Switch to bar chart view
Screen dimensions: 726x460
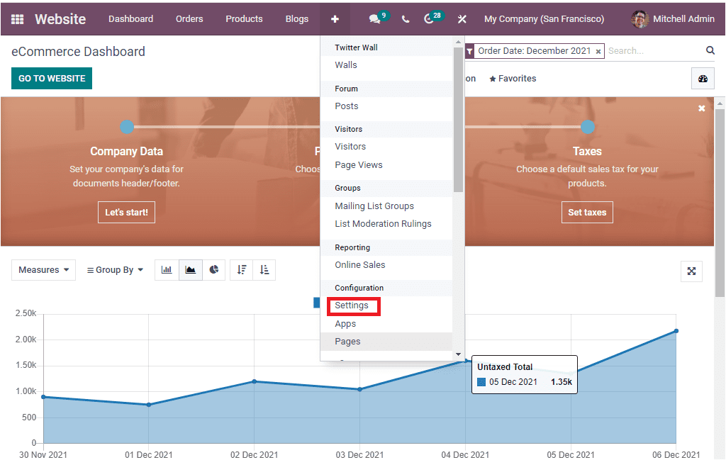[167, 269]
